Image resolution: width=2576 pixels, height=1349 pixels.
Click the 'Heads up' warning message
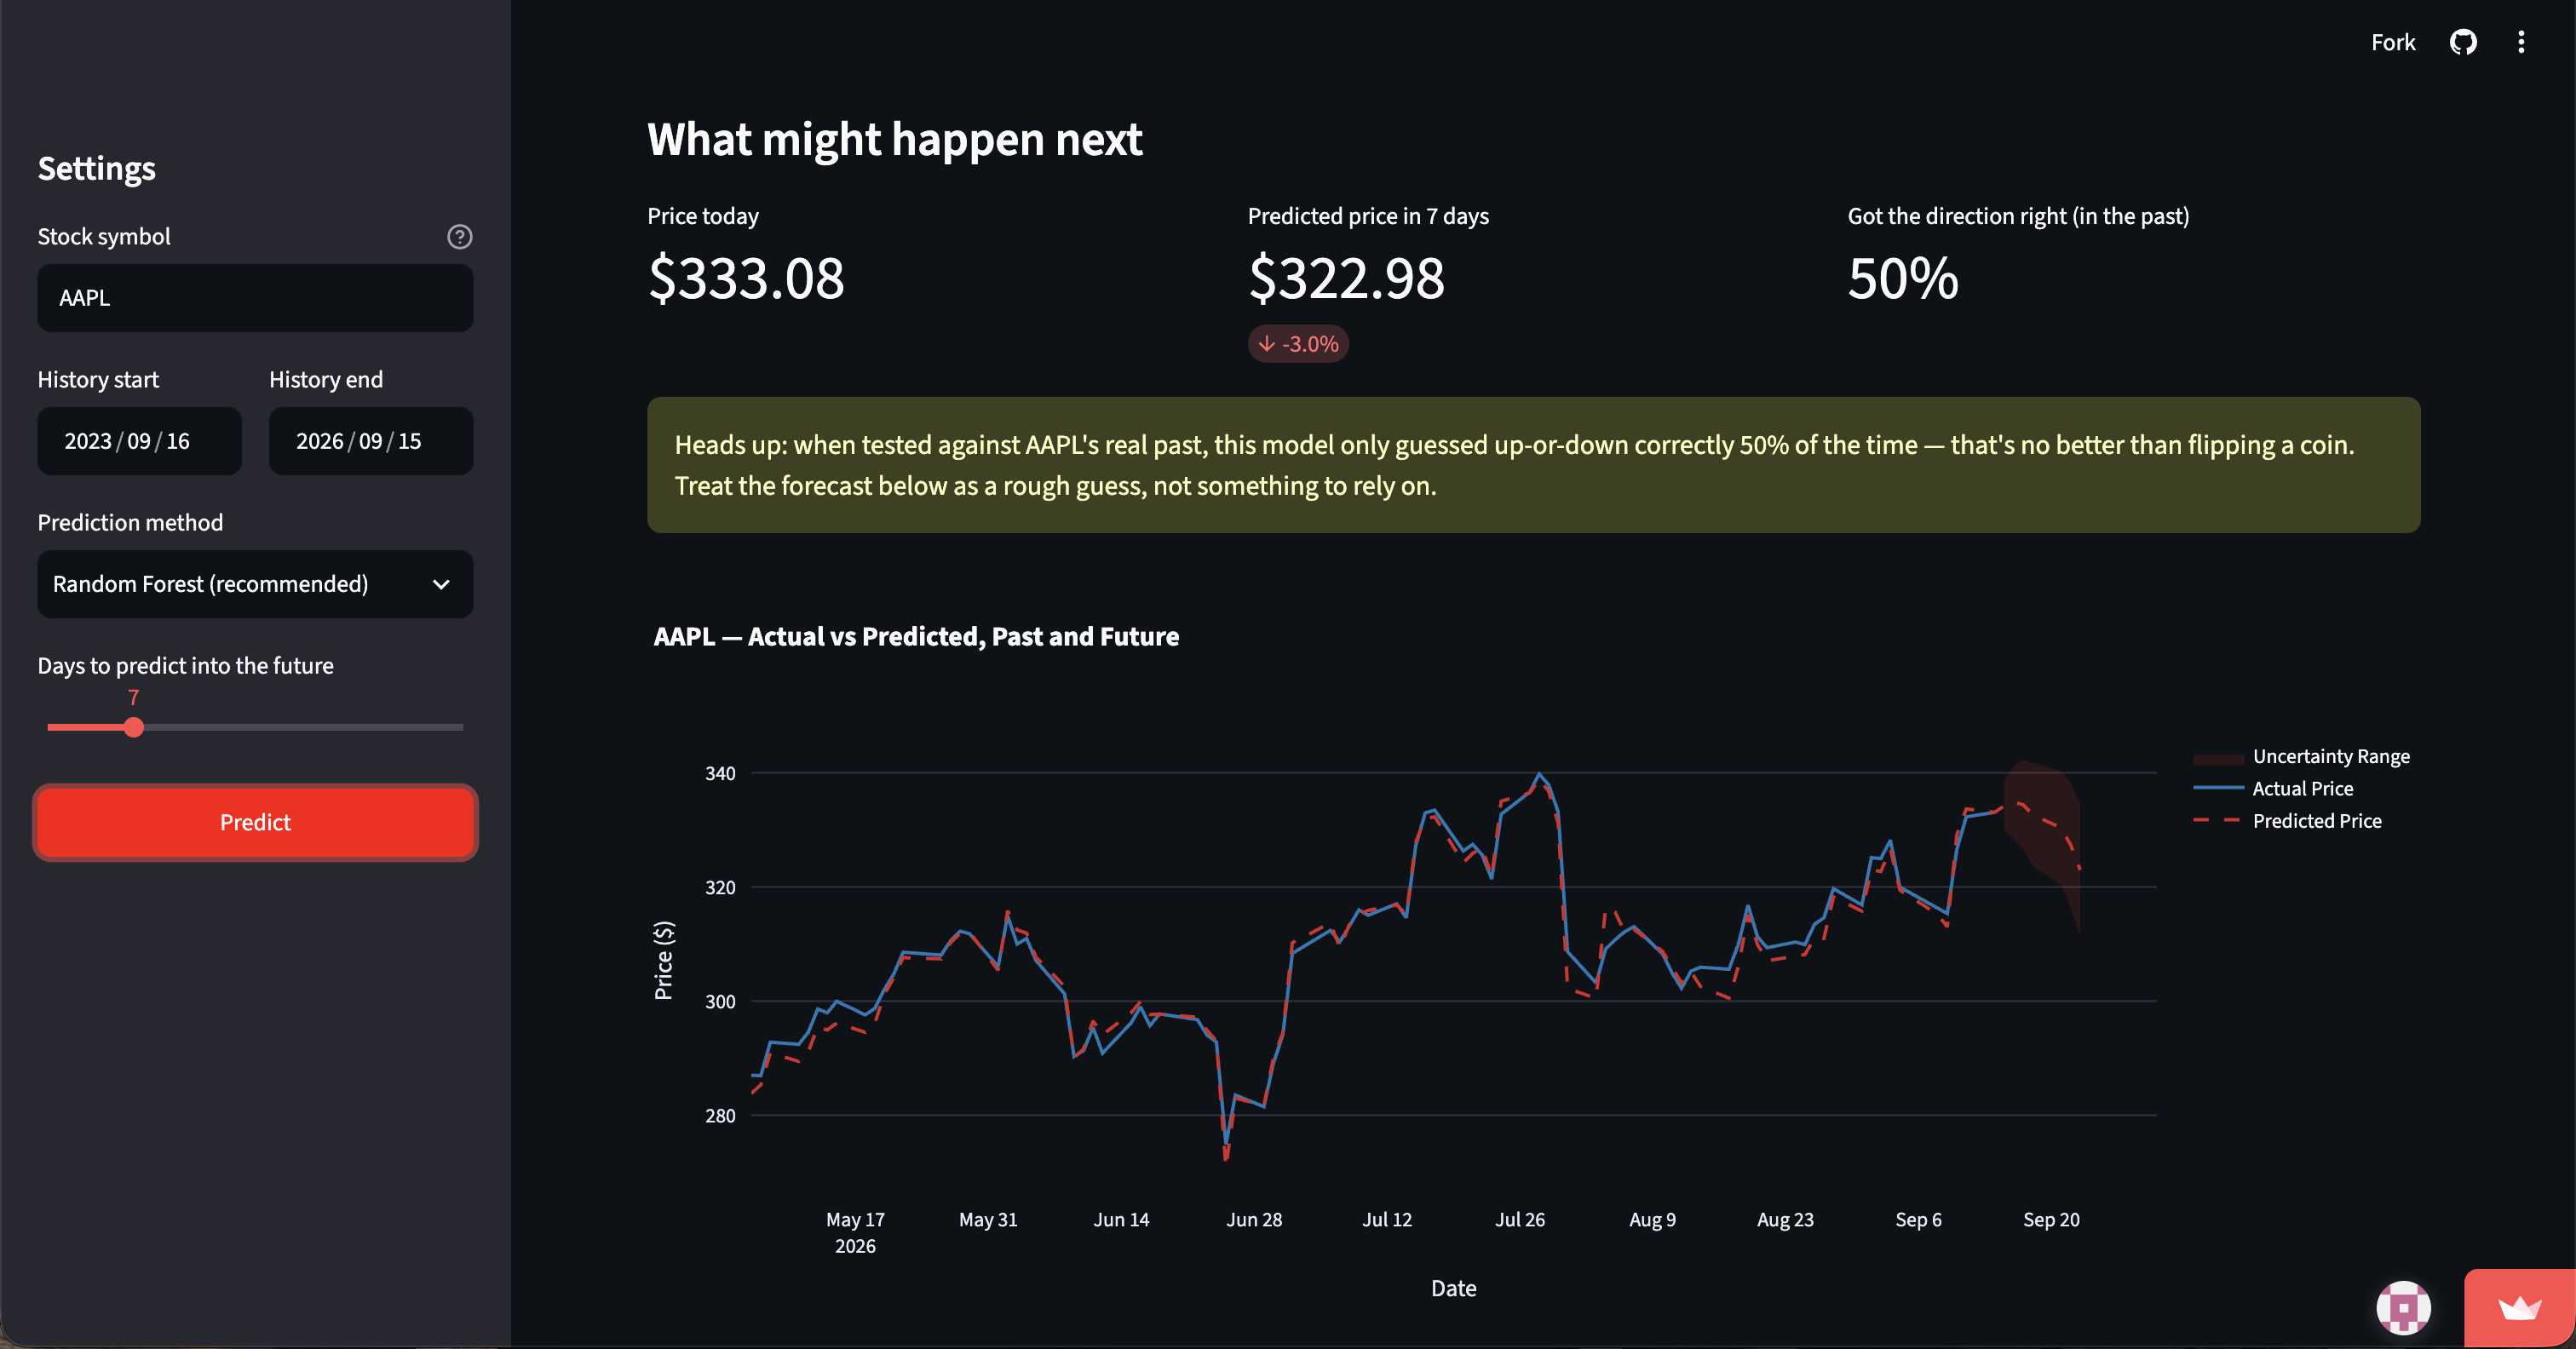[1533, 465]
